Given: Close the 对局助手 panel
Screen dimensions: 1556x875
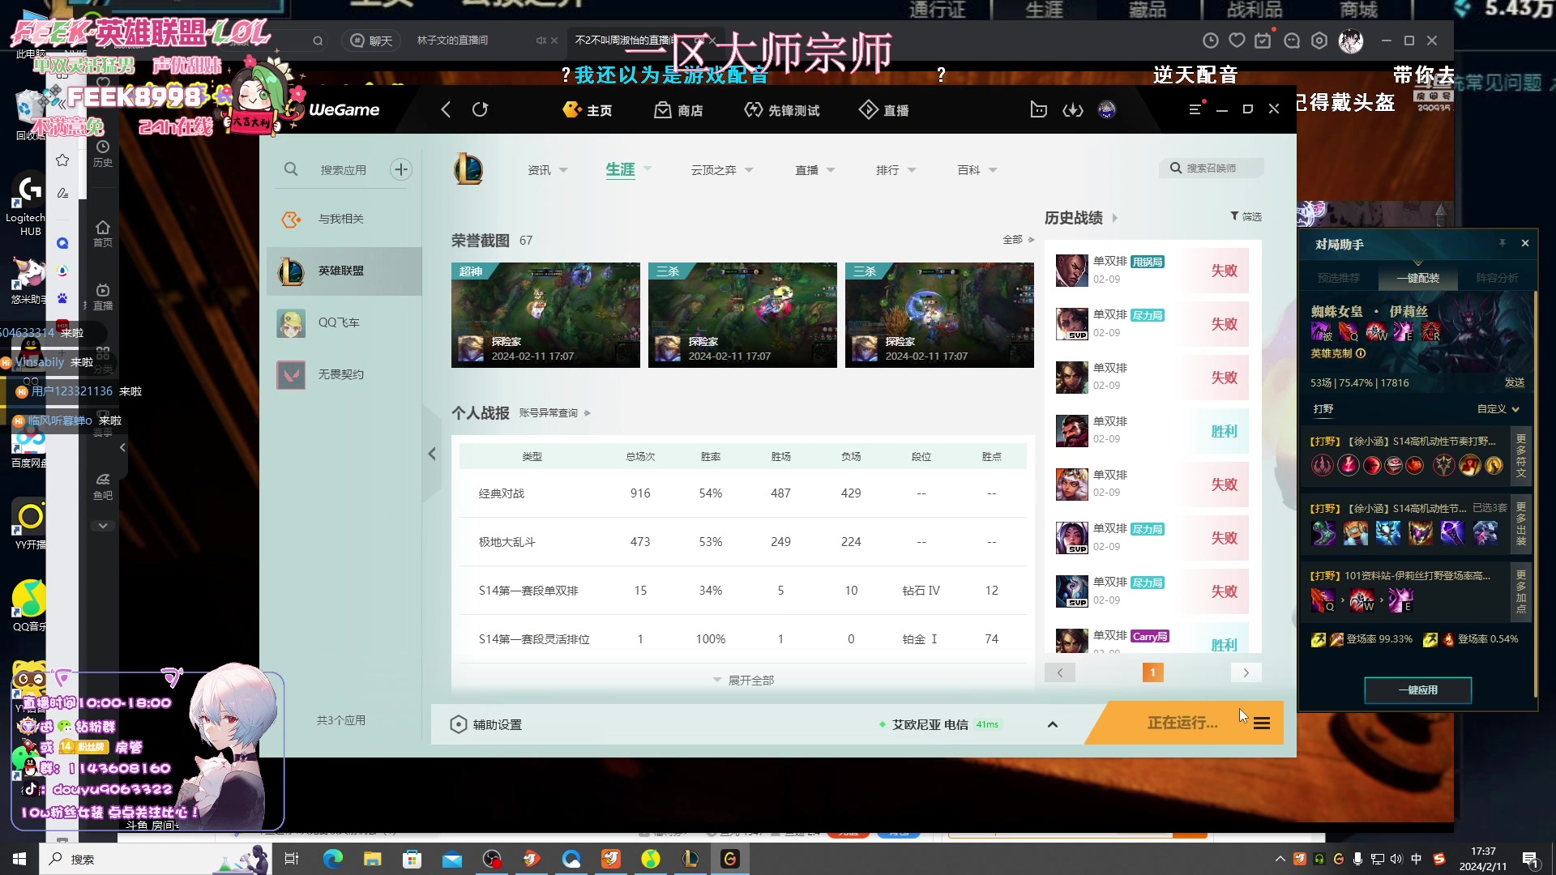Looking at the screenshot, I should [1525, 243].
